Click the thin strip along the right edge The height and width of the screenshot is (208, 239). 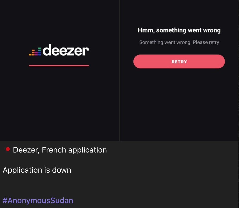click(x=238, y=104)
